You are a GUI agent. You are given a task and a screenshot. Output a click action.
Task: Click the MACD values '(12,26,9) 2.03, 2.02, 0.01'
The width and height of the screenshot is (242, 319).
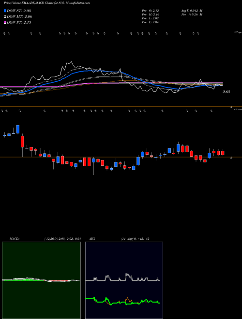[62, 239]
